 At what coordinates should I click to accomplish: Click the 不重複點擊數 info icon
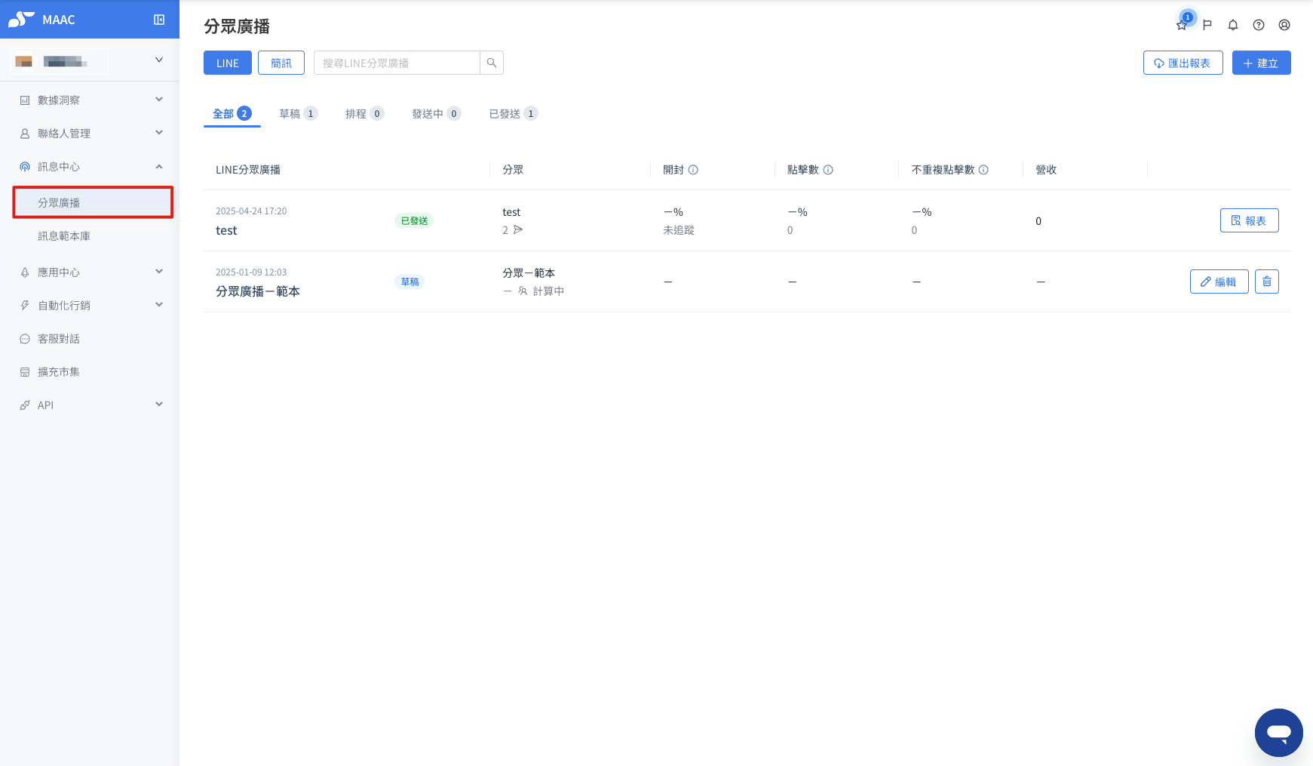983,170
